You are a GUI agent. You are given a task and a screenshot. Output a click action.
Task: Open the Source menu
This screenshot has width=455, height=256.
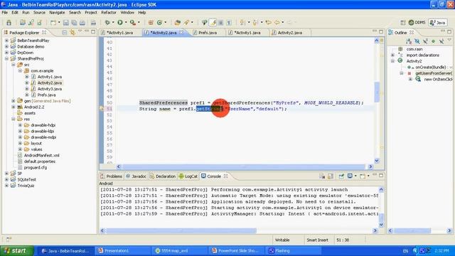(x=39, y=13)
